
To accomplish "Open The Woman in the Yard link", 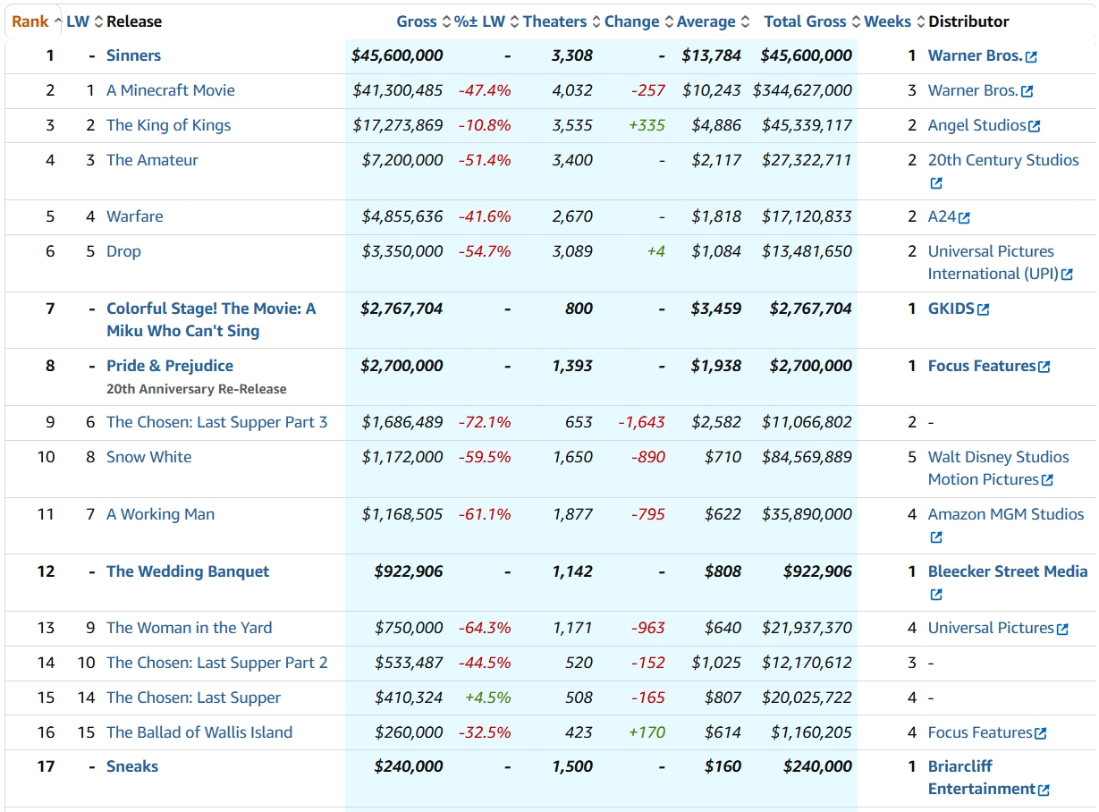I will (189, 628).
